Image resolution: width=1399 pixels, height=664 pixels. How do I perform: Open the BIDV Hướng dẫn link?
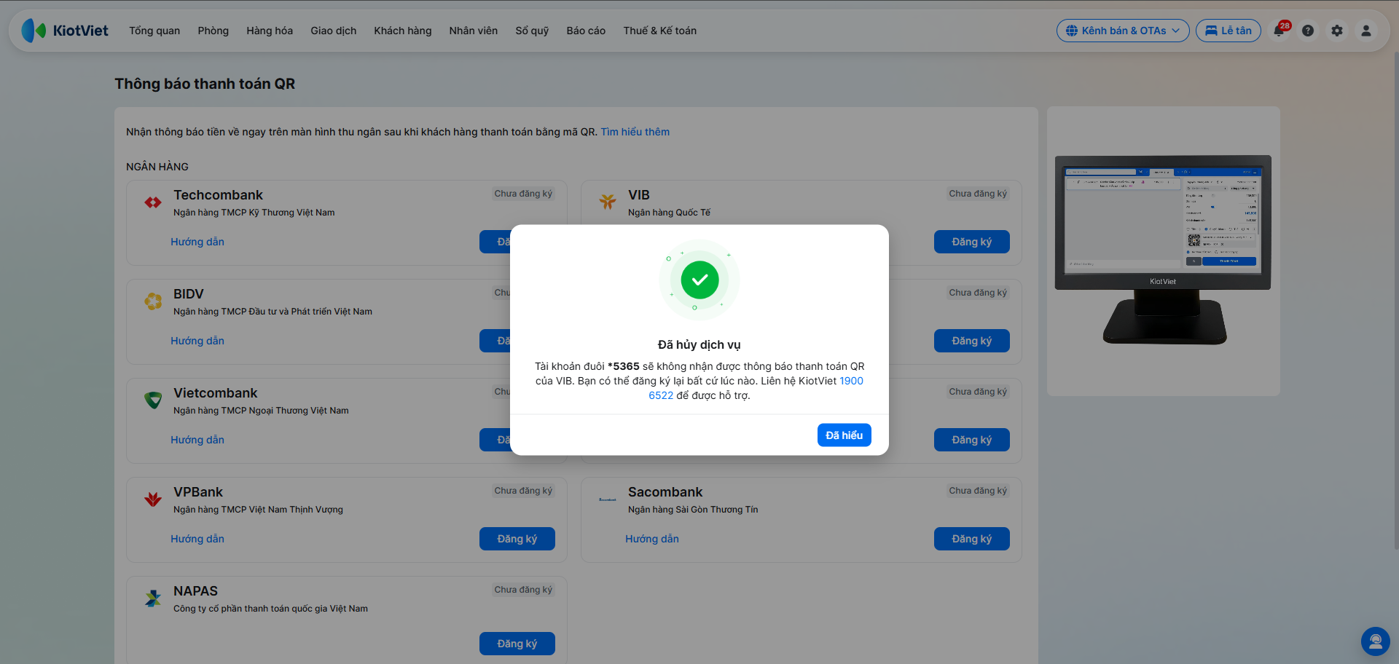tap(197, 341)
